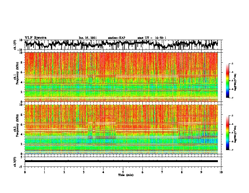Click time axis tick label "3"
This screenshot has height=193, width=249.
coord(84,172)
